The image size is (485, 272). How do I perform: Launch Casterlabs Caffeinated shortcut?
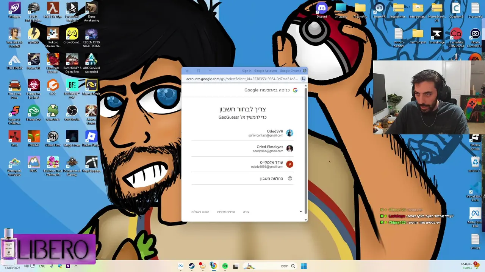[456, 37]
